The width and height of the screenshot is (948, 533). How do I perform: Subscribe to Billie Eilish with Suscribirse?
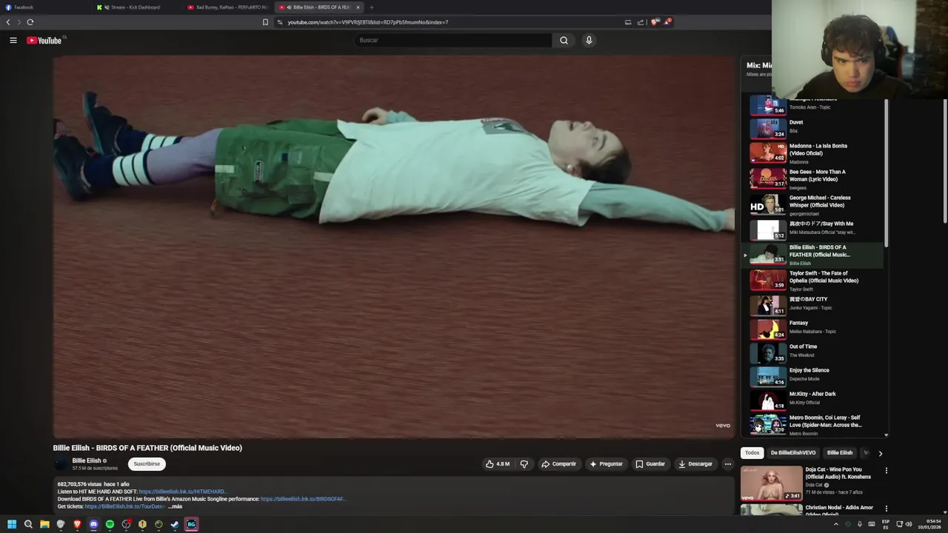point(147,464)
